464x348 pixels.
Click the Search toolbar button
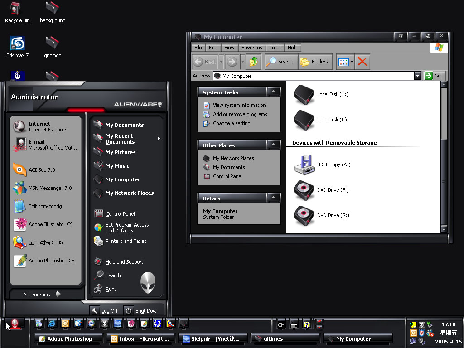[x=281, y=62]
